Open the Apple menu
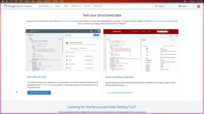The width and height of the screenshot is (204, 114). point(3,1)
